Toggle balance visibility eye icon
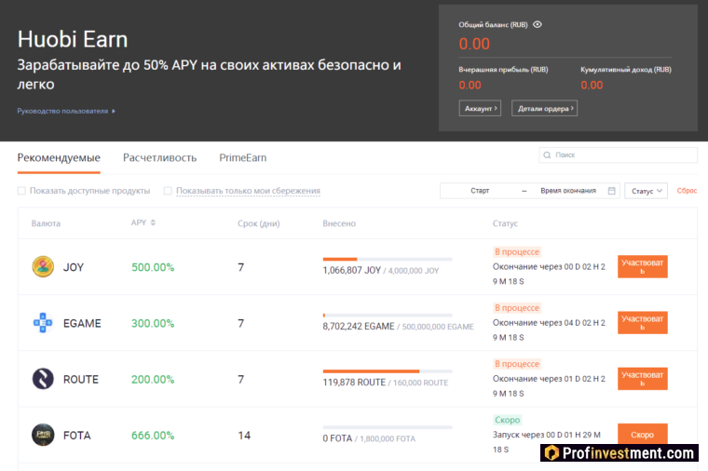 538,24
